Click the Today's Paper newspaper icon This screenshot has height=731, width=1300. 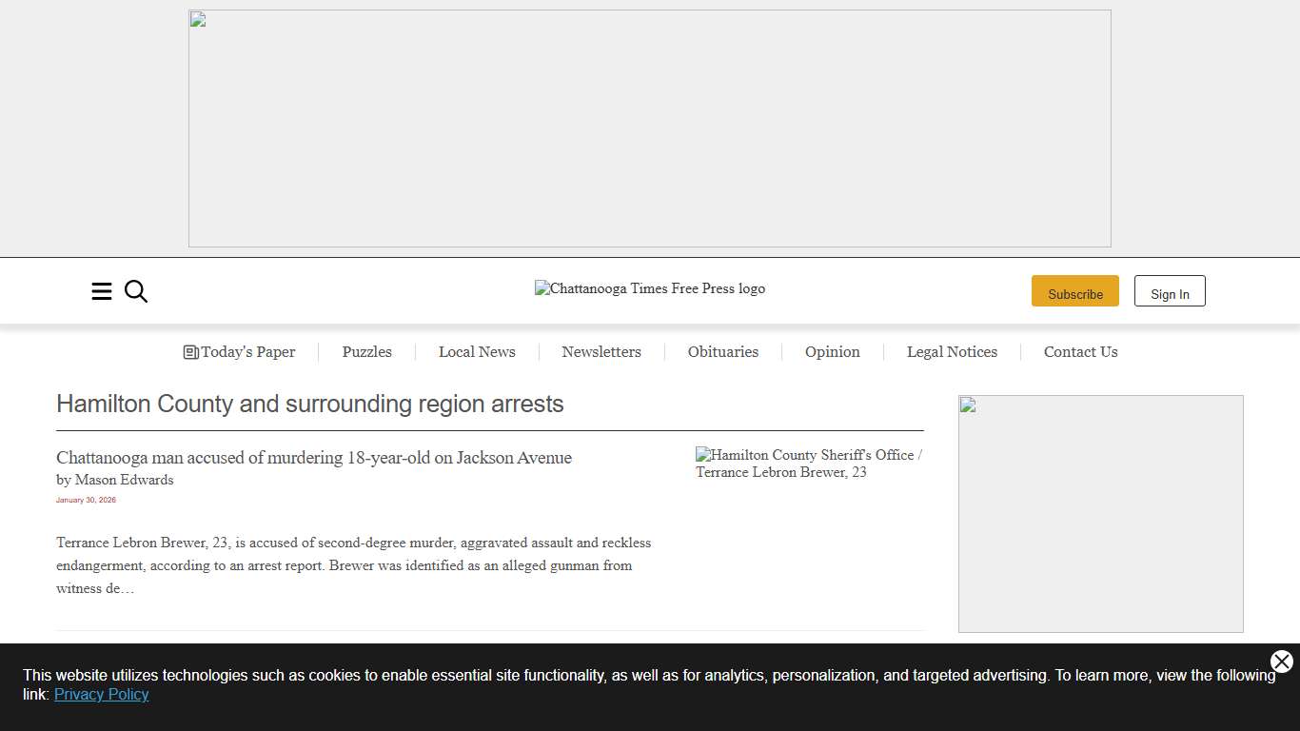[191, 352]
